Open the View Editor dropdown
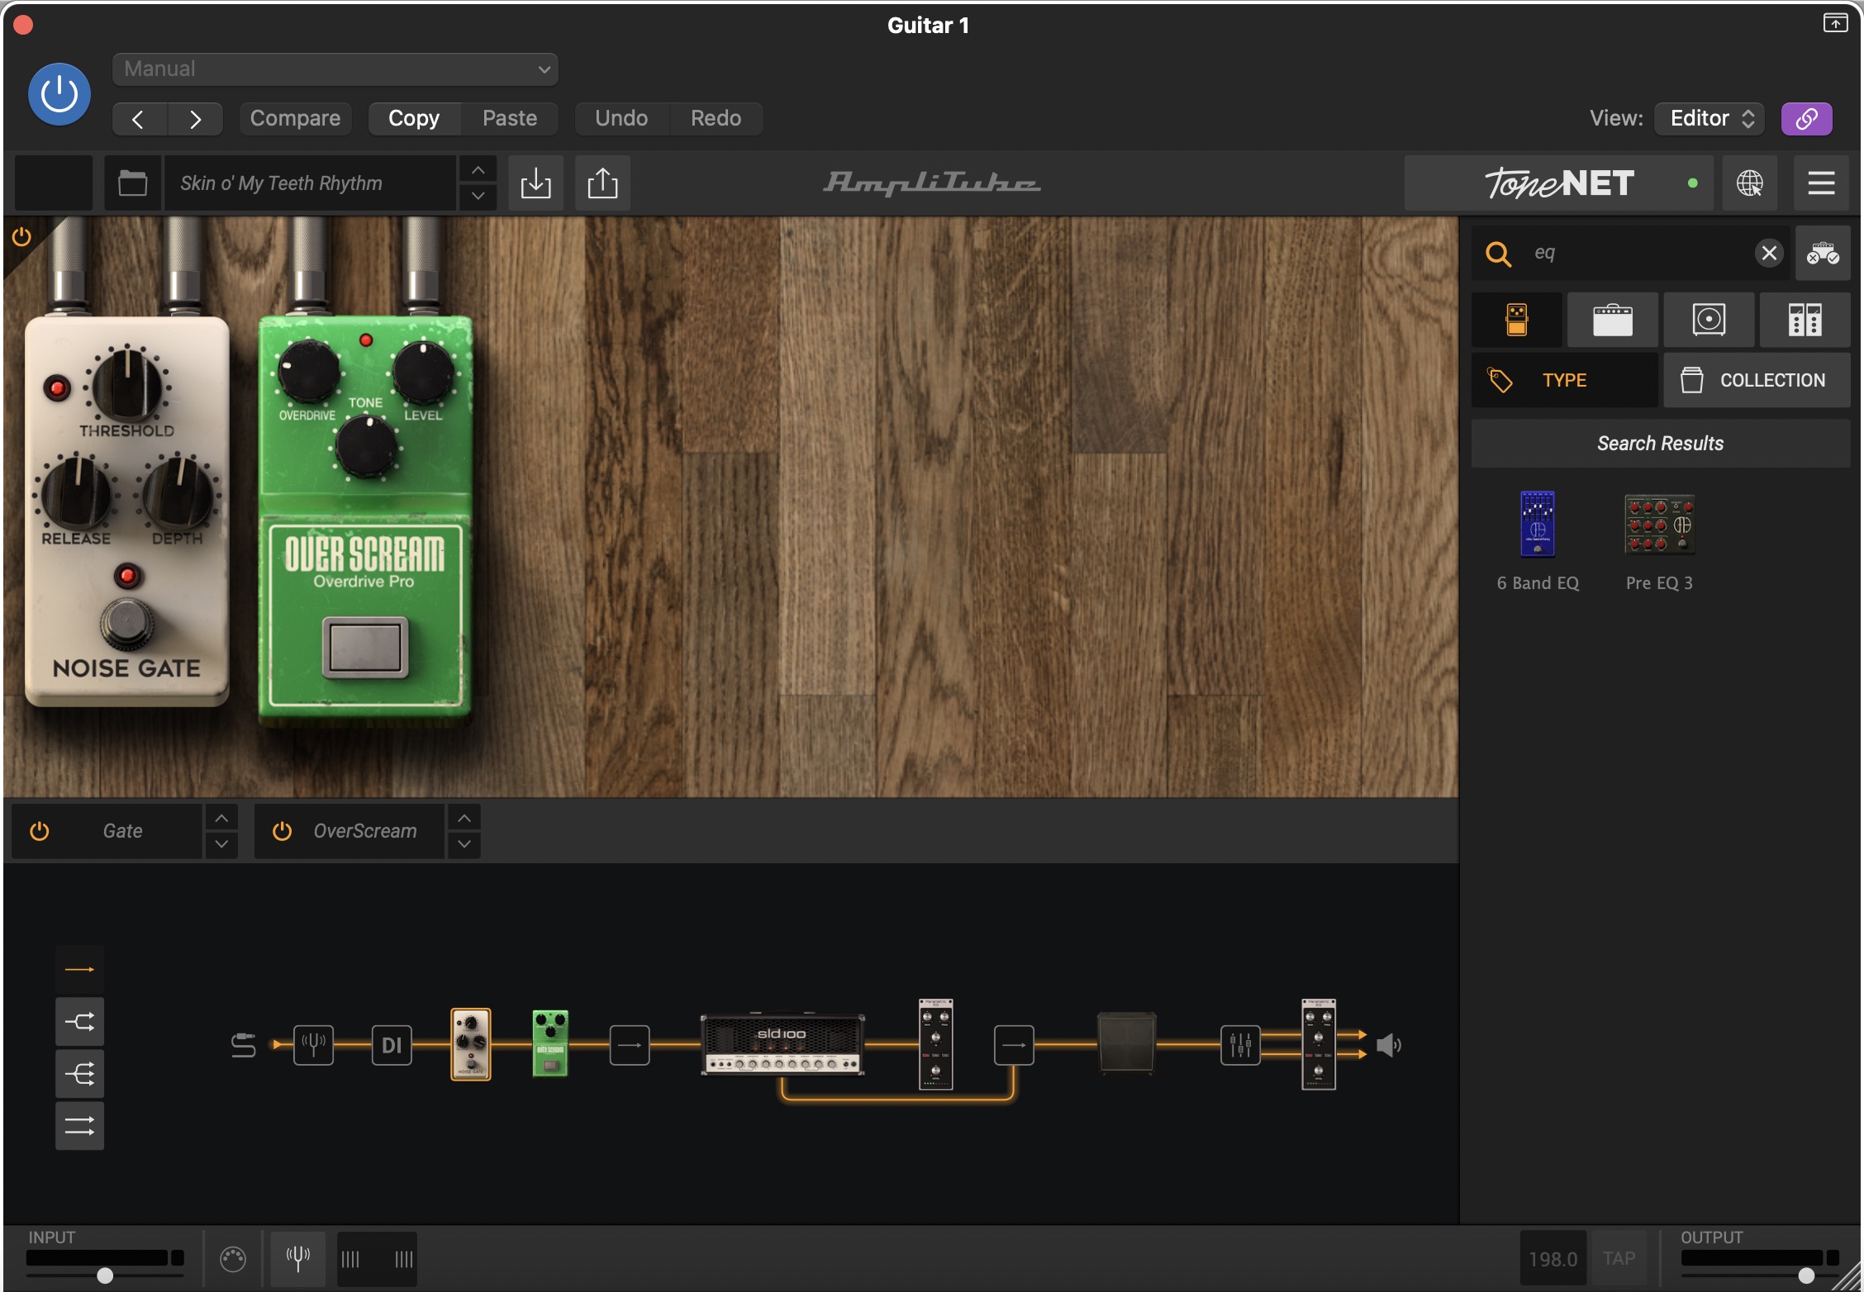Viewport: 1864px width, 1292px height. 1709,118
